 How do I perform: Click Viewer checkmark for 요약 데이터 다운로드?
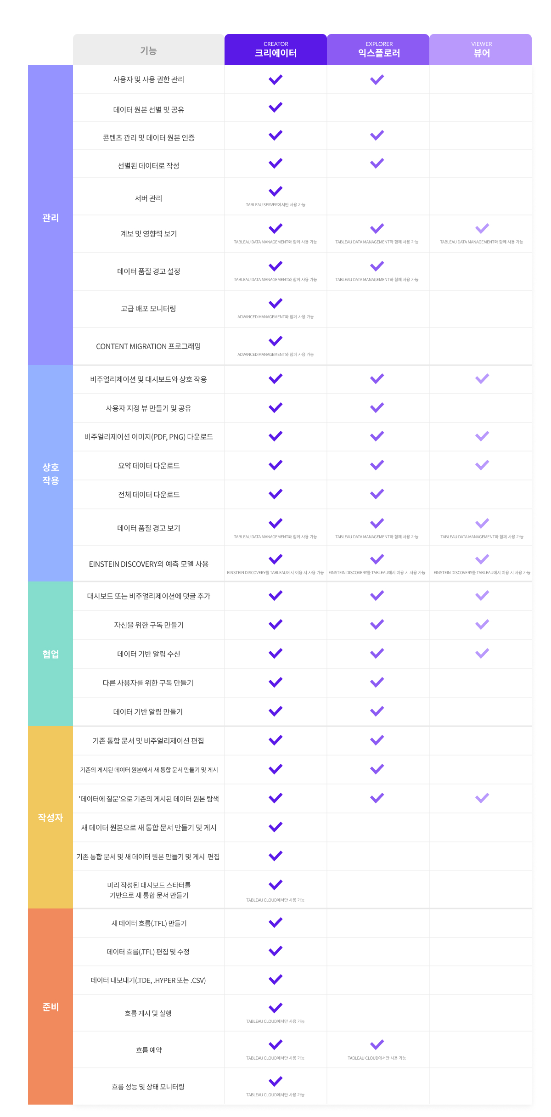[482, 465]
